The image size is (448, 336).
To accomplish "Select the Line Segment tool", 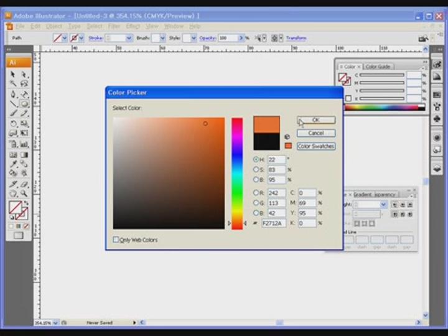I will (x=13, y=103).
